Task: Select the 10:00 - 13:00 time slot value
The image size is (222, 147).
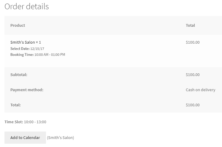Action: click(35, 122)
